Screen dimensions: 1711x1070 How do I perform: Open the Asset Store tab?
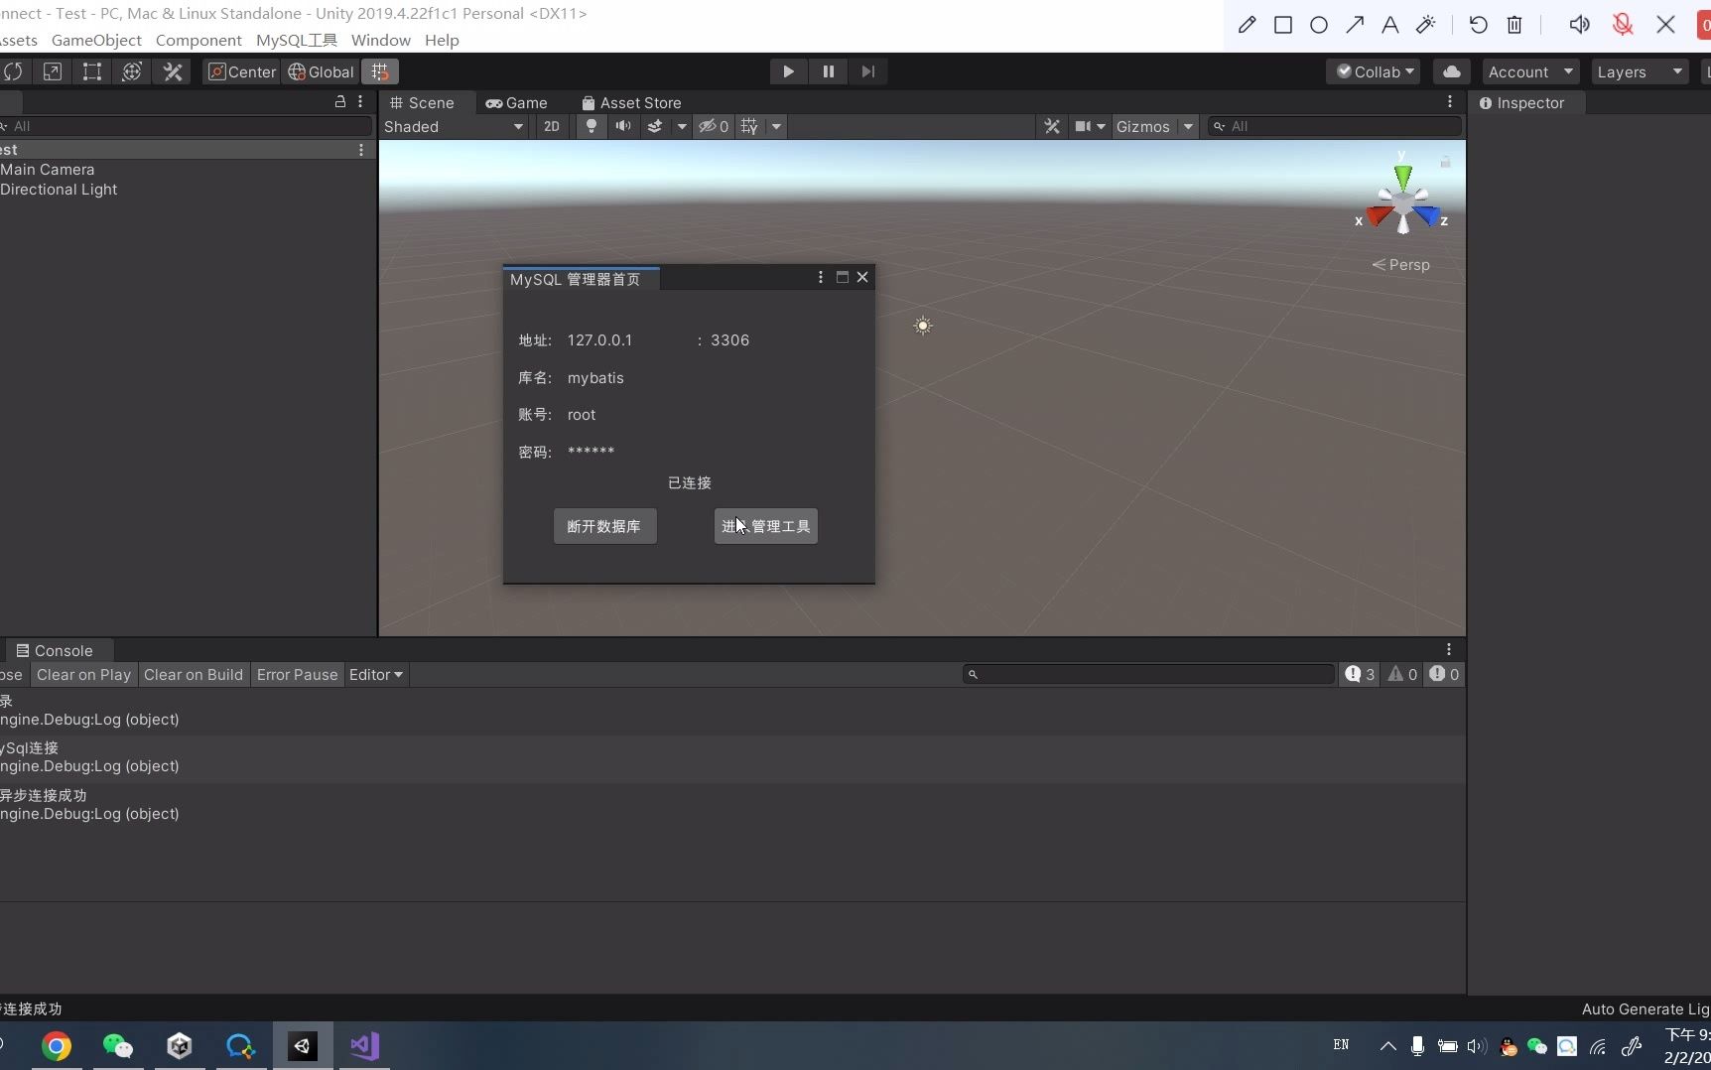point(631,102)
